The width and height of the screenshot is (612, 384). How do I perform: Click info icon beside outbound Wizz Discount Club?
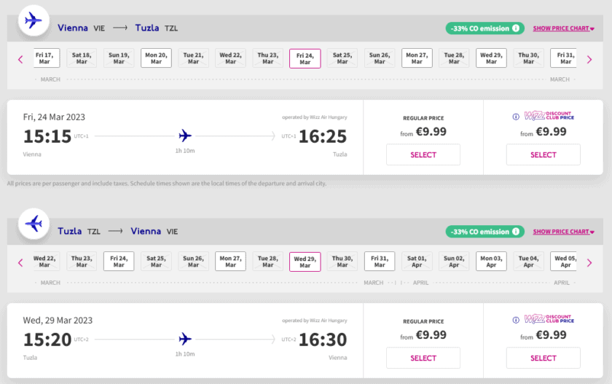click(x=516, y=116)
